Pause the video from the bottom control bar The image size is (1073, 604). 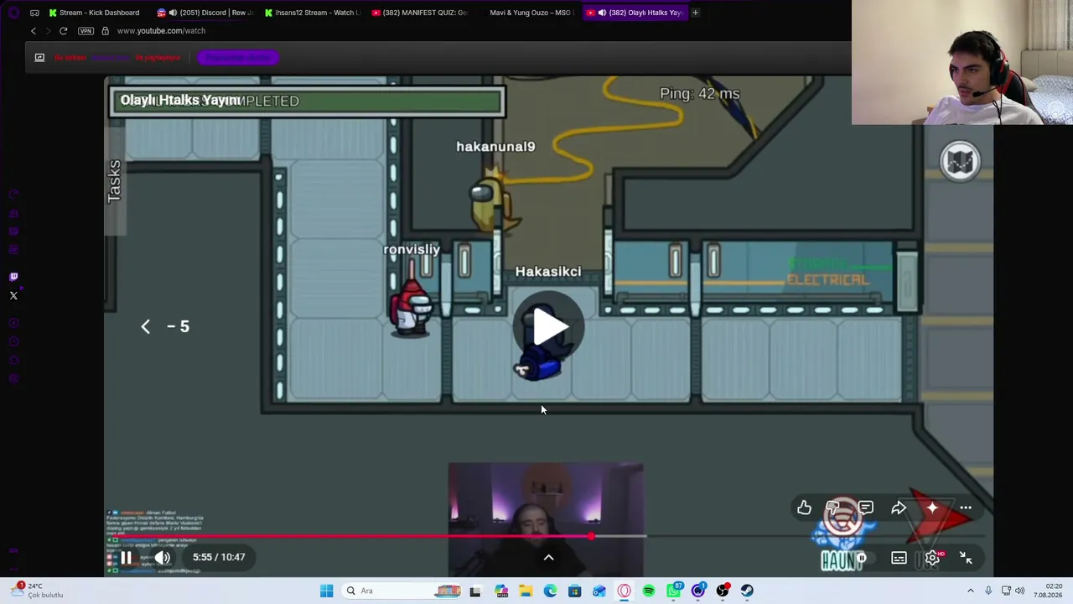click(x=126, y=557)
